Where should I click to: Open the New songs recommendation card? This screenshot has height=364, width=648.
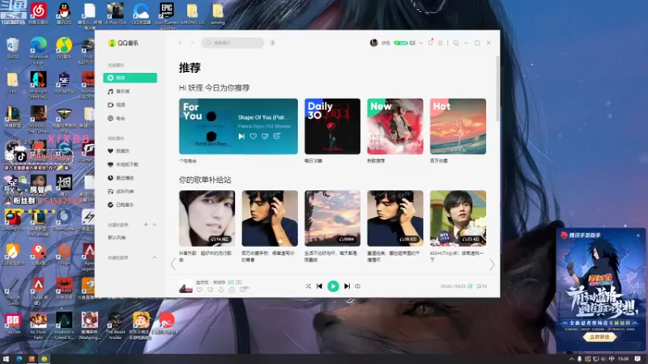(x=395, y=126)
